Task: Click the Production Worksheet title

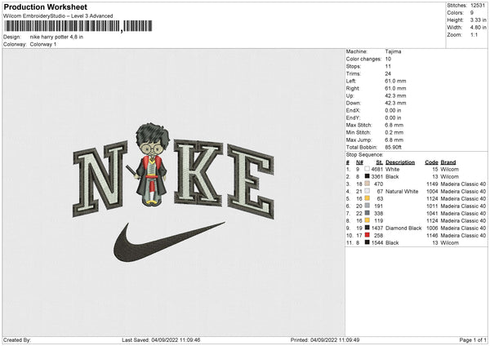Action: 45,7
